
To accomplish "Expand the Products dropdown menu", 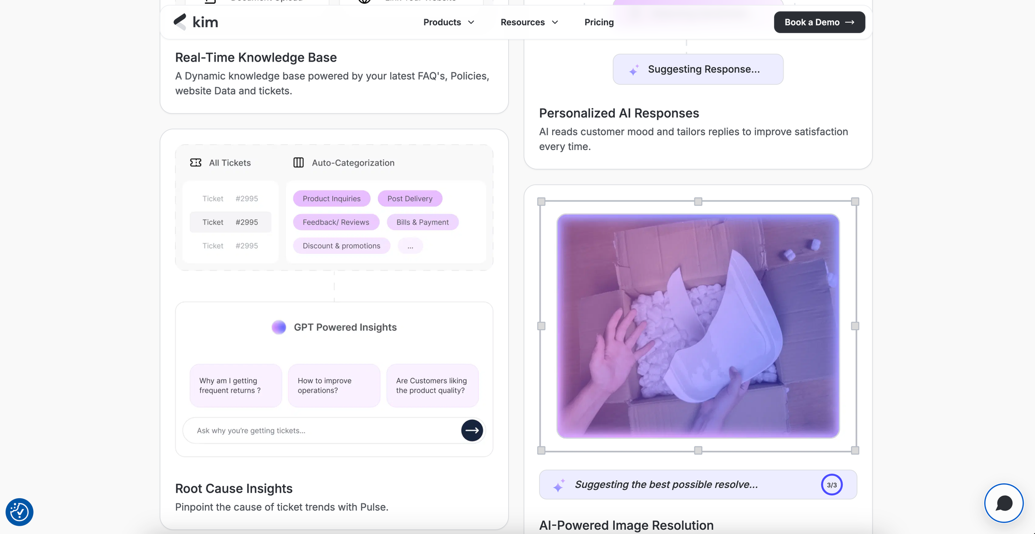I will pos(449,22).
